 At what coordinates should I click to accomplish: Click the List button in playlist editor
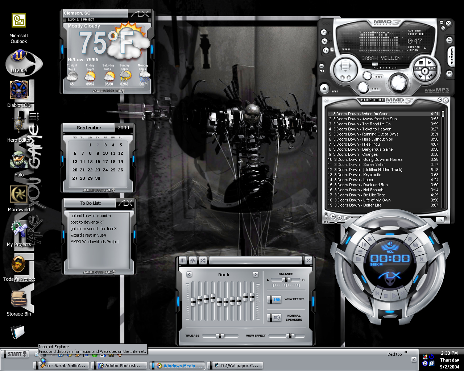click(x=439, y=219)
